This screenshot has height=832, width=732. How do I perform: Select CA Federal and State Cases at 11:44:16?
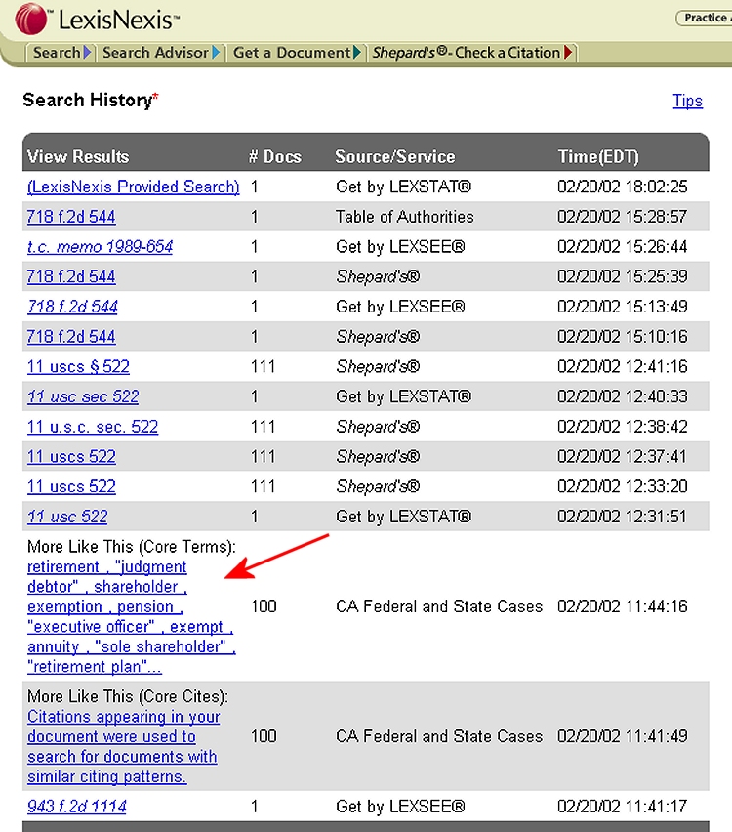coord(439,606)
